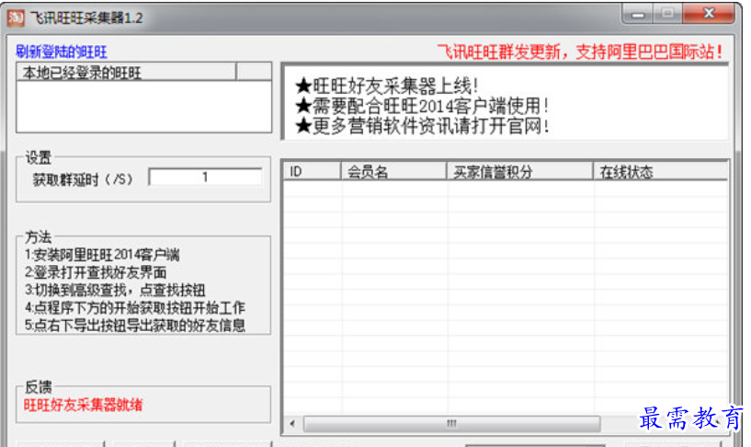Click the red status text 旺旺好友采集器就绪
The width and height of the screenshot is (751, 447).
[83, 406]
